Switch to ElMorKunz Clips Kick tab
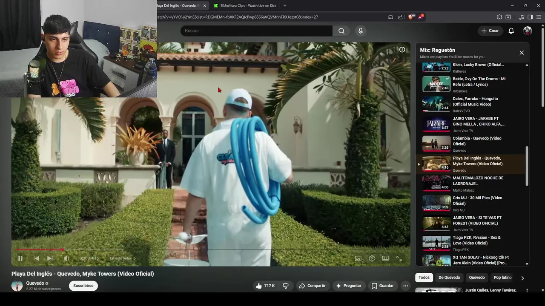 pos(245,6)
